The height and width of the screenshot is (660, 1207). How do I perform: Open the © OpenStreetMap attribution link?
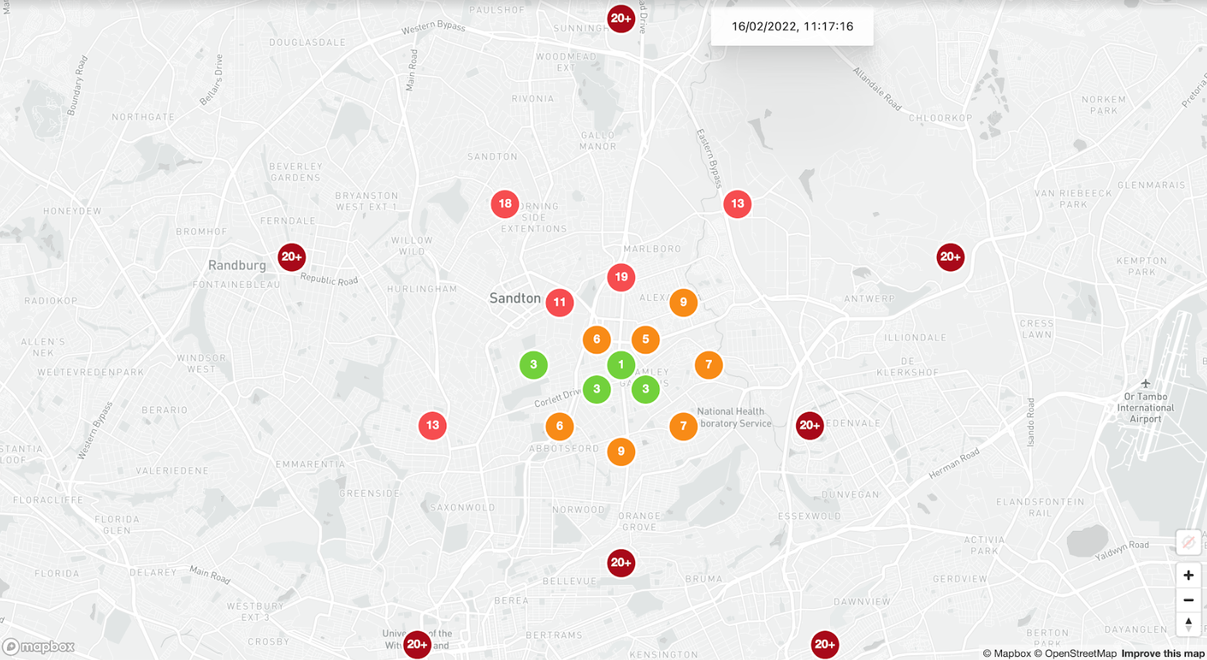click(1075, 654)
